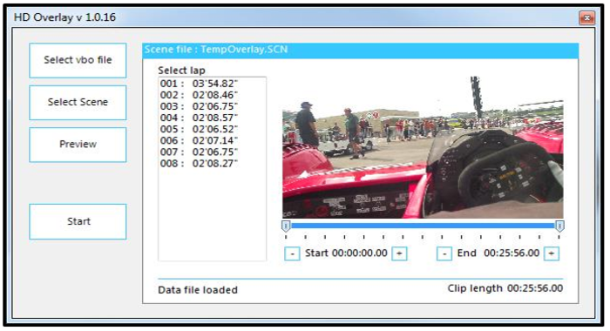Click the End time value 00:25:56.00

point(512,253)
